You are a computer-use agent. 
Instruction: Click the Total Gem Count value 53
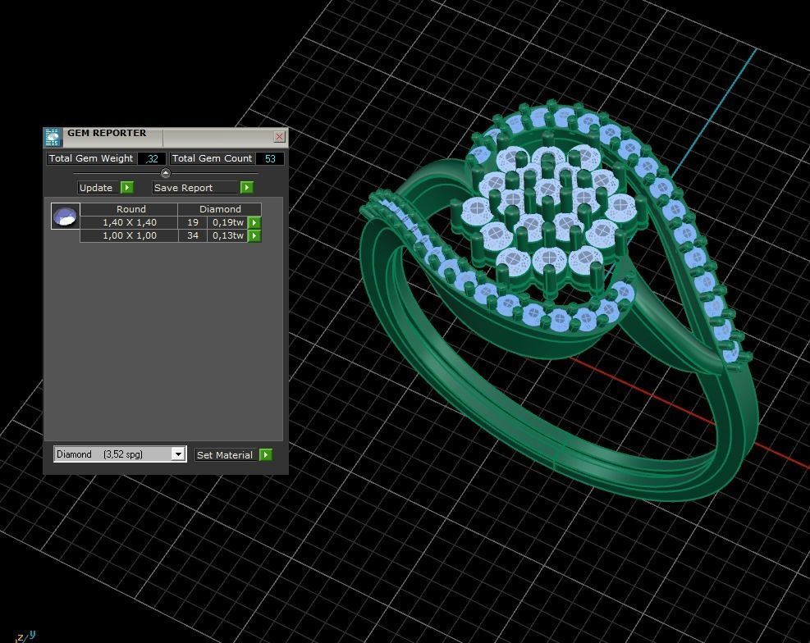tap(270, 159)
